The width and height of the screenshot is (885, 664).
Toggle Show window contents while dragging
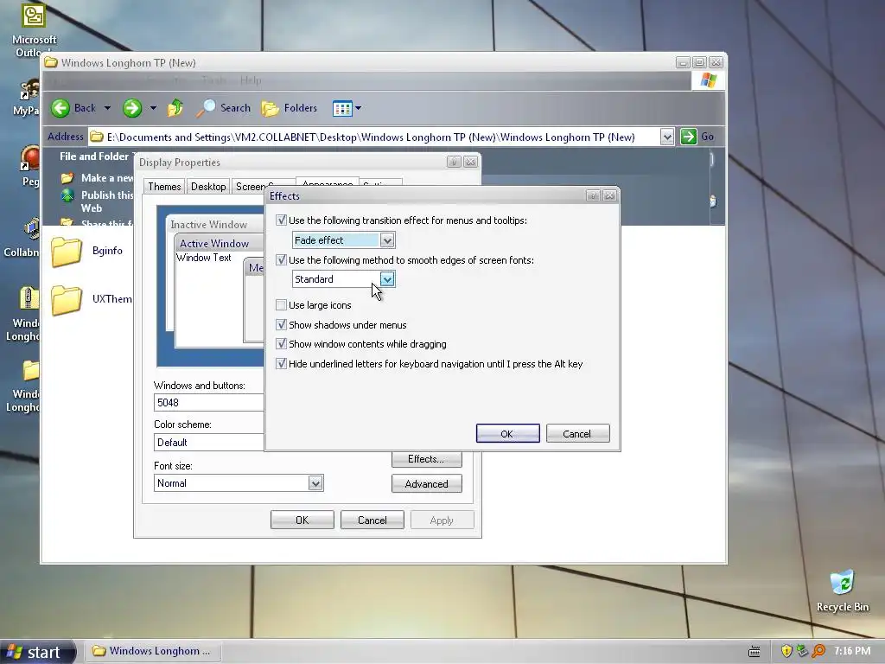pyautogui.click(x=281, y=344)
